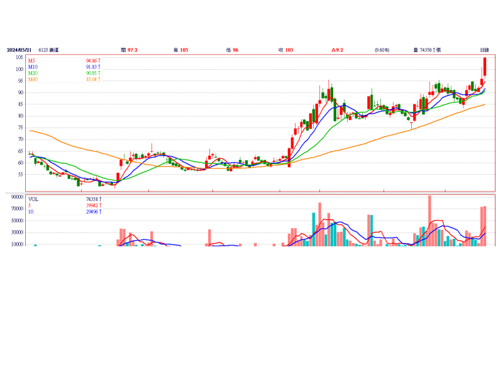Click the latest tall red candlestick
503x377 pixels.
(485, 67)
